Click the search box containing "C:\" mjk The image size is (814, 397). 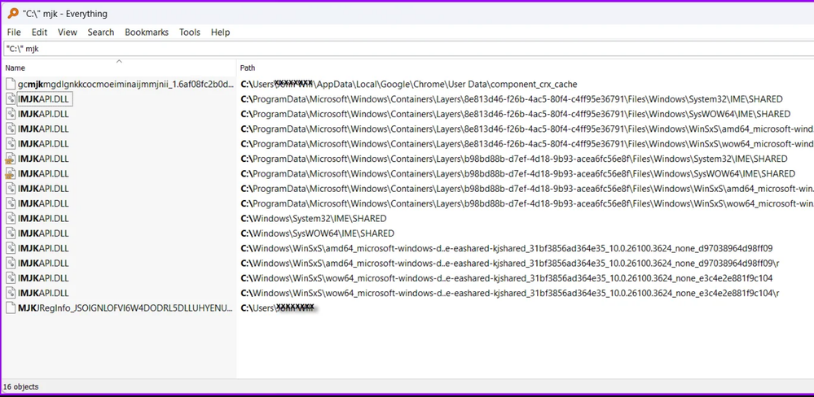point(408,49)
